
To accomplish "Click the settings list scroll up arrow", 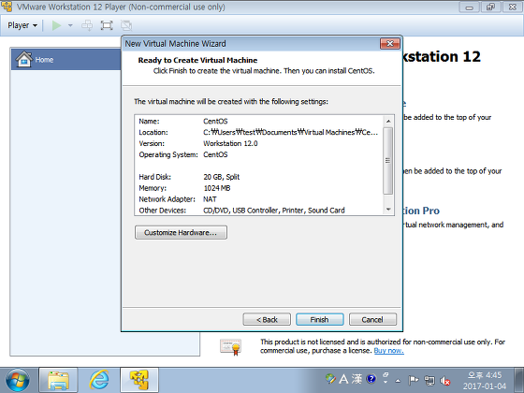I will coord(388,121).
